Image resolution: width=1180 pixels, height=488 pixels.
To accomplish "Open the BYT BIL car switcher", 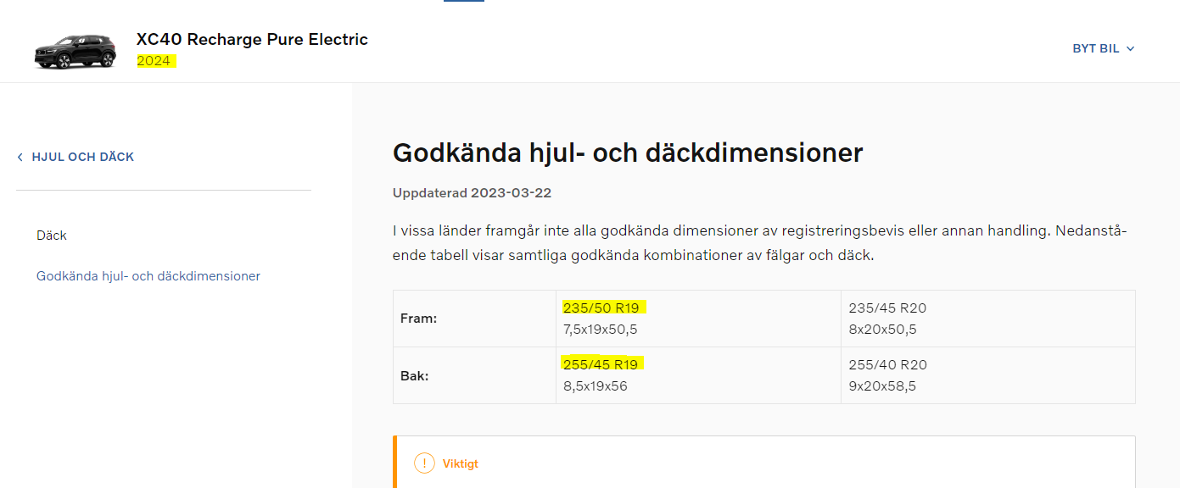I will (1104, 49).
